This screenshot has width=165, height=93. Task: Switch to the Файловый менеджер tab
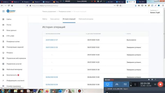point(86,19)
